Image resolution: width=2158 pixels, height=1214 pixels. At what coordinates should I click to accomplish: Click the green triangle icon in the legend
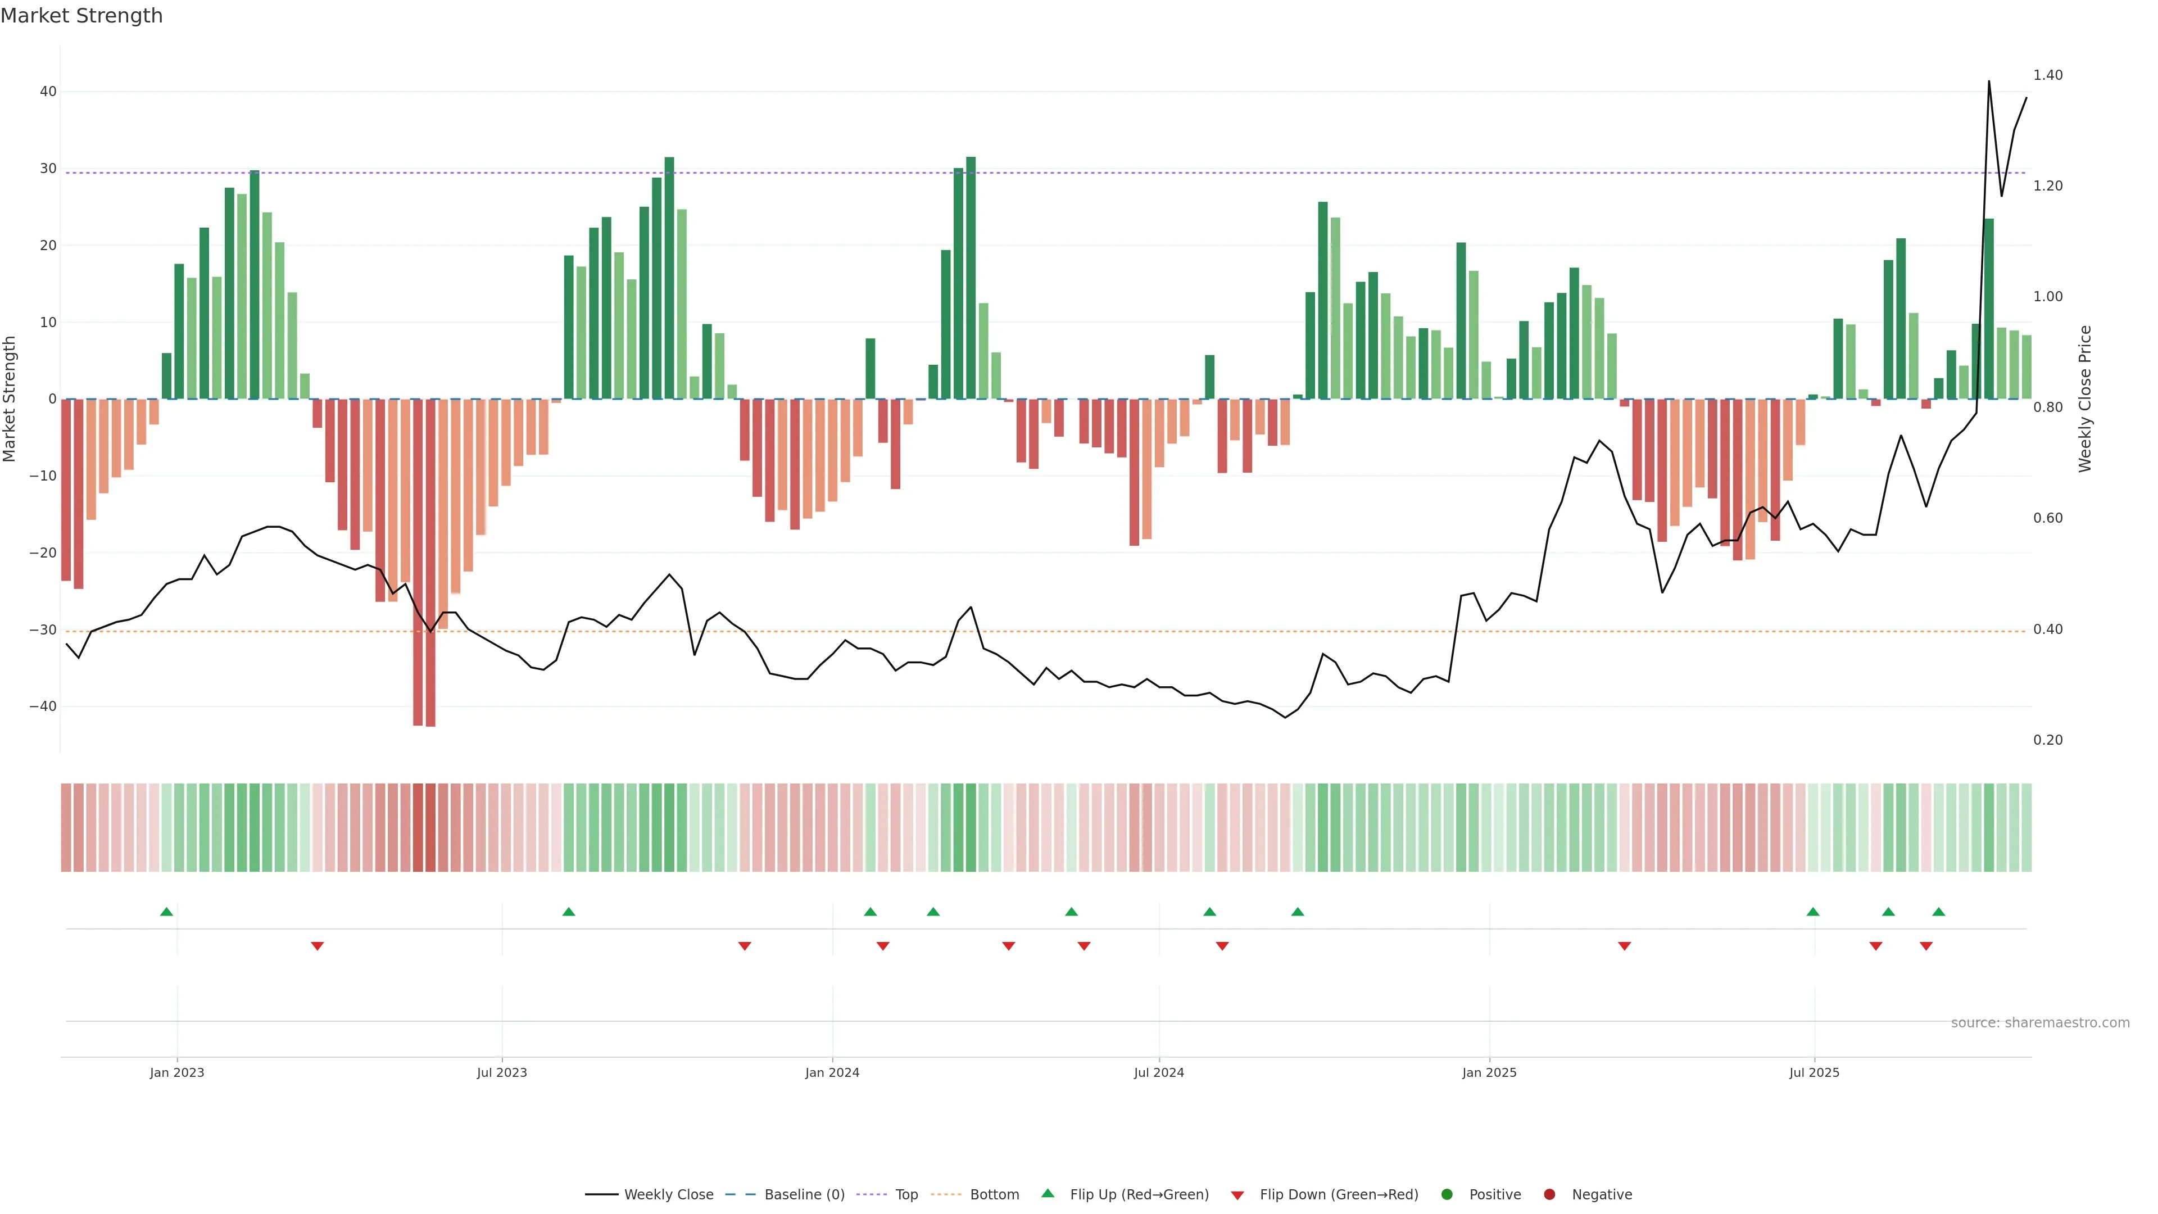1047,1193
